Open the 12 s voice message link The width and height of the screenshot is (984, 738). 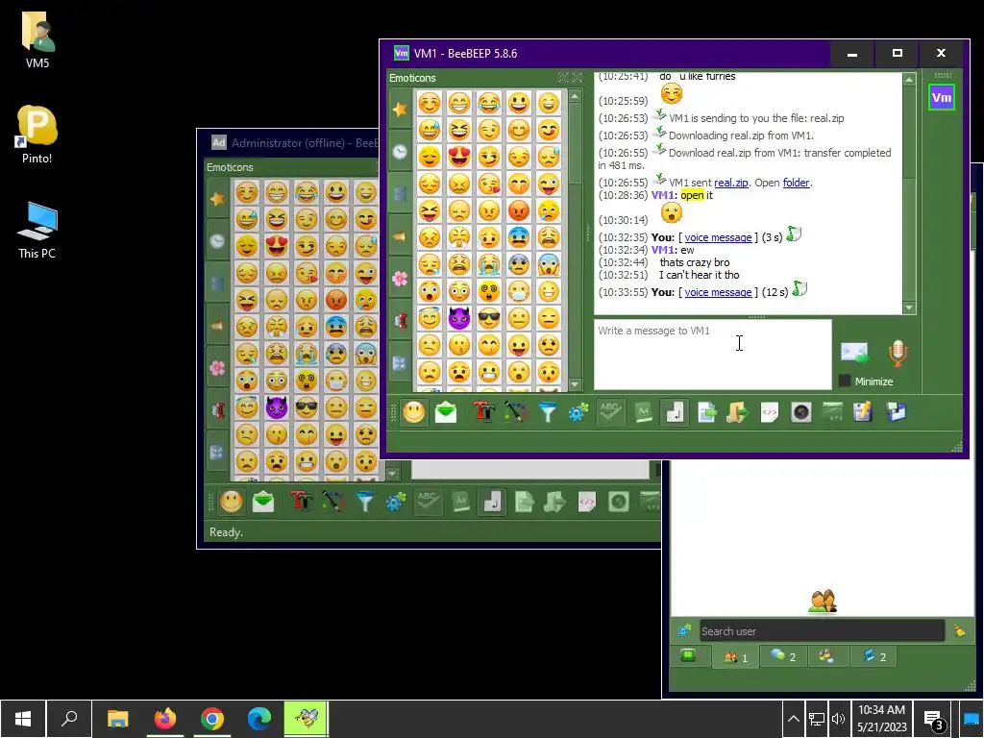pos(718,292)
